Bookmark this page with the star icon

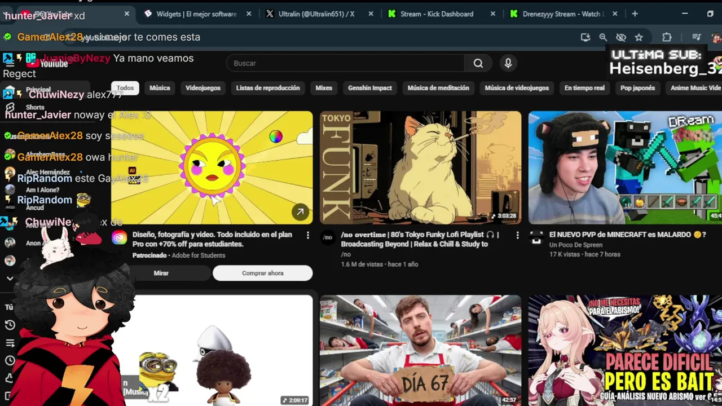pyautogui.click(x=639, y=37)
